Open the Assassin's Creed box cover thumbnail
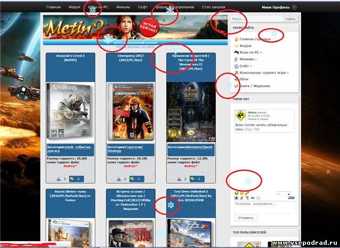This screenshot has height=248, width=340. 71,112
